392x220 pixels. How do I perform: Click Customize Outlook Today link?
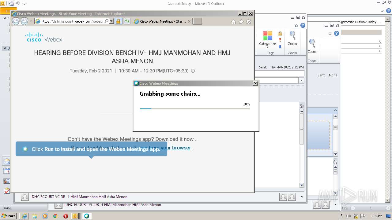360,22
